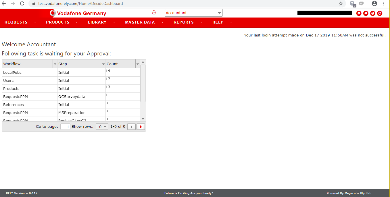Click RequestsPPM in the MSPreparation row
390x197 pixels.
(x=16, y=113)
